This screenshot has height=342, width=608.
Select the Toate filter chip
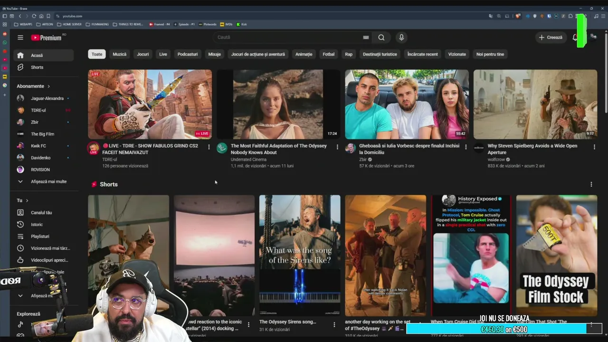pyautogui.click(x=97, y=54)
